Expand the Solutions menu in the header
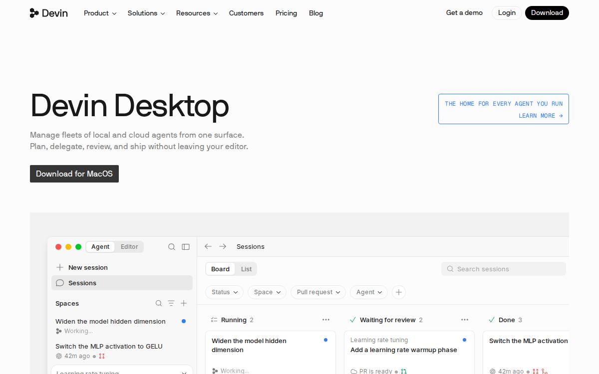Screen dimensions: 599x374 (x=146, y=13)
